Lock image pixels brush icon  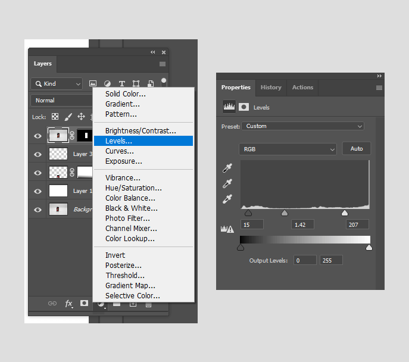(x=68, y=117)
